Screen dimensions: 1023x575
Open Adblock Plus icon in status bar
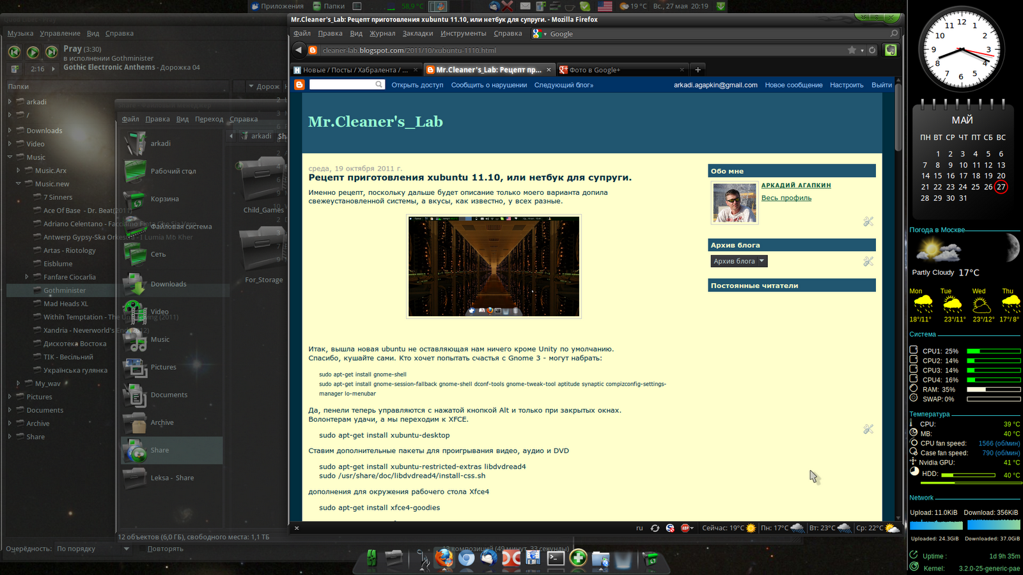coord(685,528)
